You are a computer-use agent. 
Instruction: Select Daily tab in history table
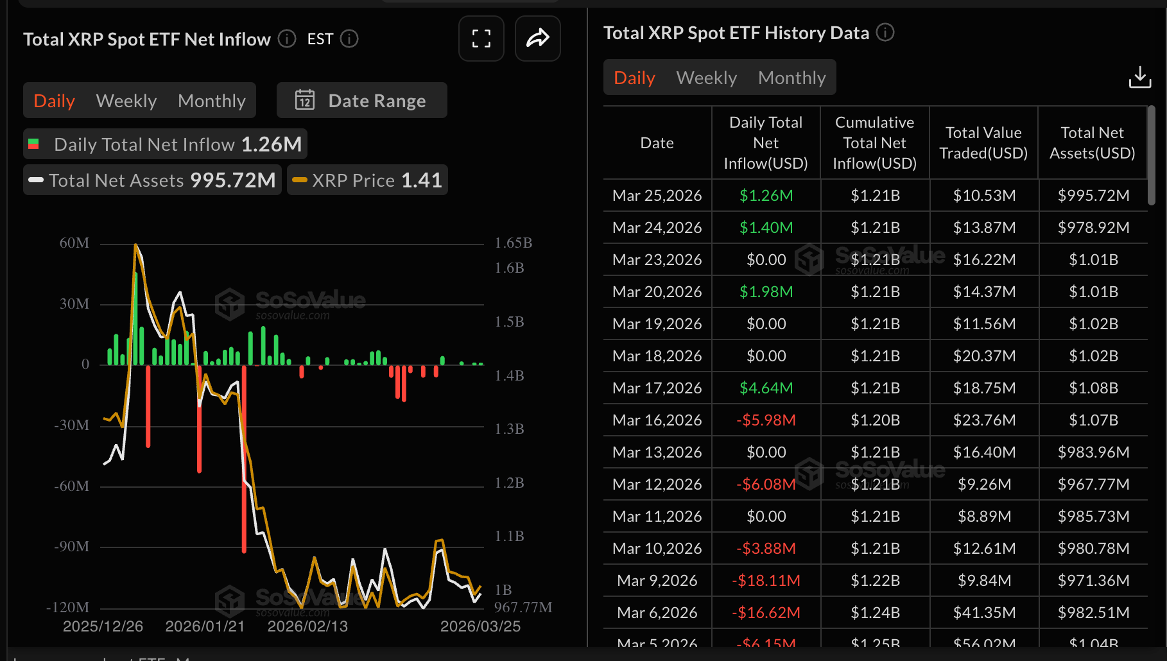pyautogui.click(x=634, y=78)
